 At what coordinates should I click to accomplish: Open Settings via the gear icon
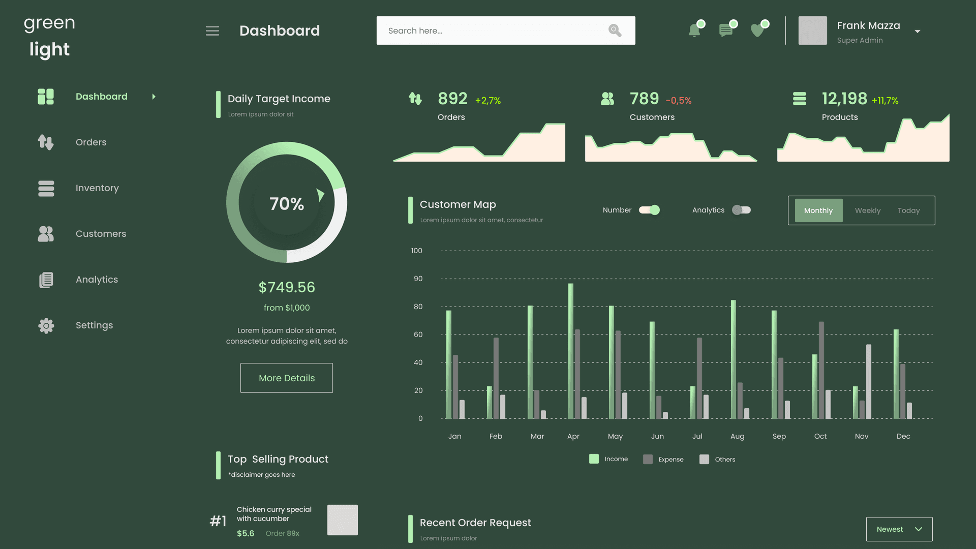coord(46,325)
